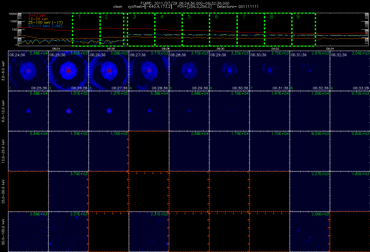Screen dimensions: 370x252
Task: Select the 25.0-50.0 keV image with peak 3.74E+03
Action: coord(68,191)
